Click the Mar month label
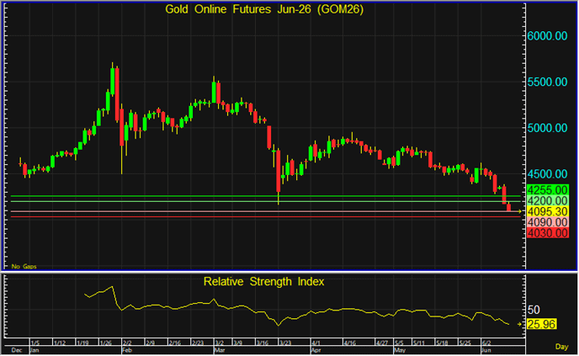 [x=220, y=350]
